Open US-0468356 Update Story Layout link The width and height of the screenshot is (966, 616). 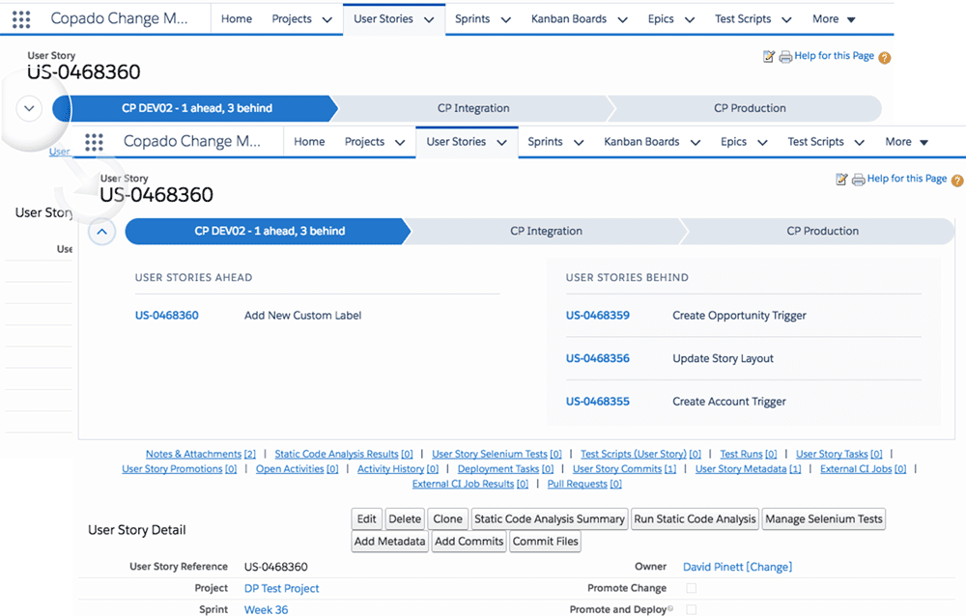pos(598,358)
